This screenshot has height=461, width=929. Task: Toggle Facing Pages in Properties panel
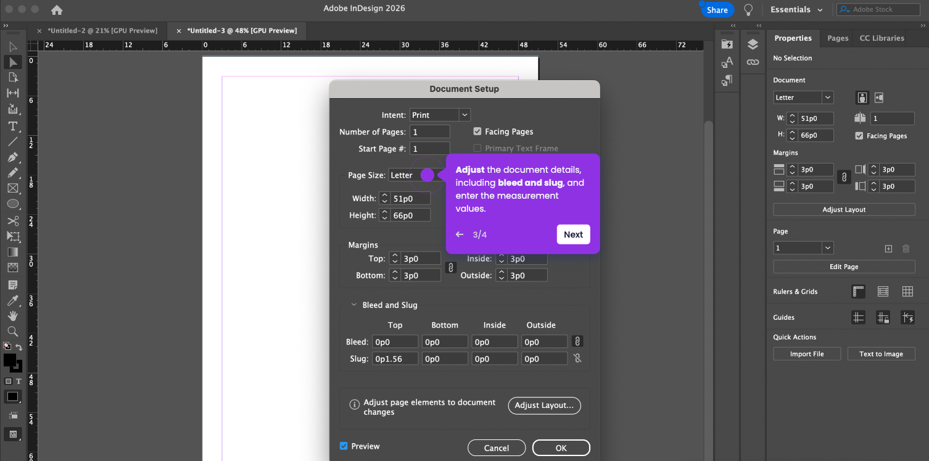pyautogui.click(x=859, y=136)
